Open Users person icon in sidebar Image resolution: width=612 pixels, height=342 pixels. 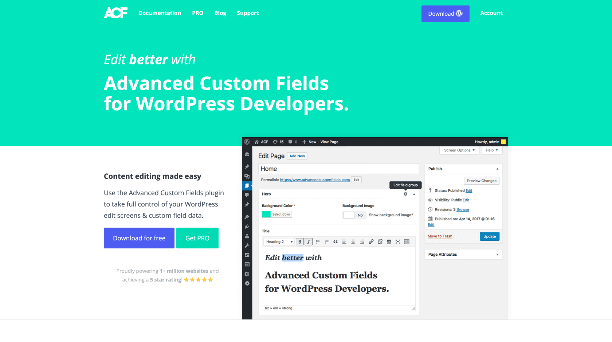tap(247, 236)
